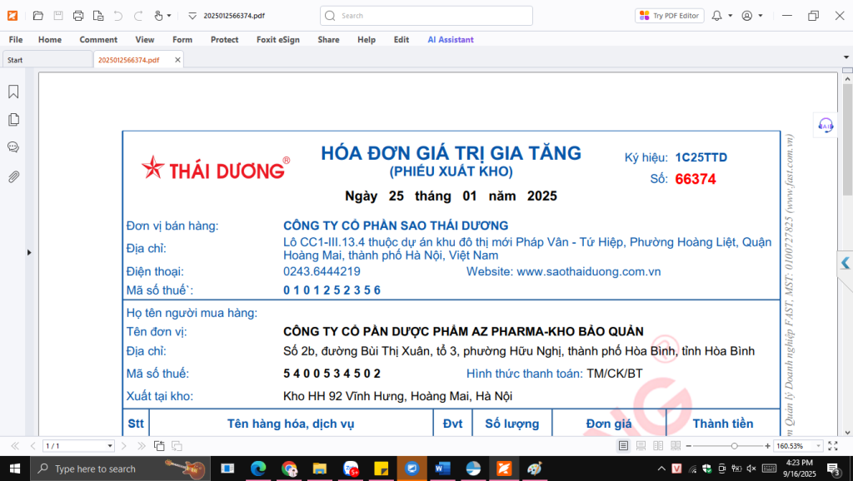Image resolution: width=853 pixels, height=481 pixels.
Task: Go to first page button
Action: point(15,446)
